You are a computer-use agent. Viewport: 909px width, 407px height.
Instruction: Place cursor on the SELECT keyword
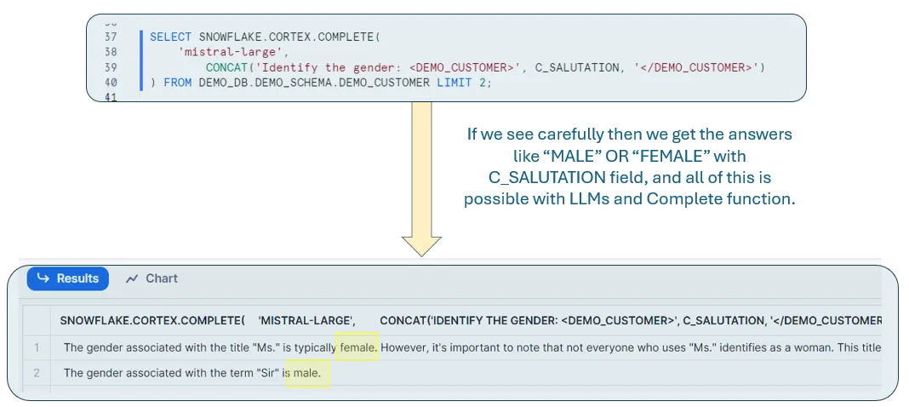coord(170,37)
